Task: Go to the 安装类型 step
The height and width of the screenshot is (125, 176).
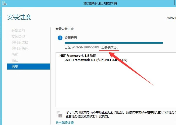Action: (18, 37)
